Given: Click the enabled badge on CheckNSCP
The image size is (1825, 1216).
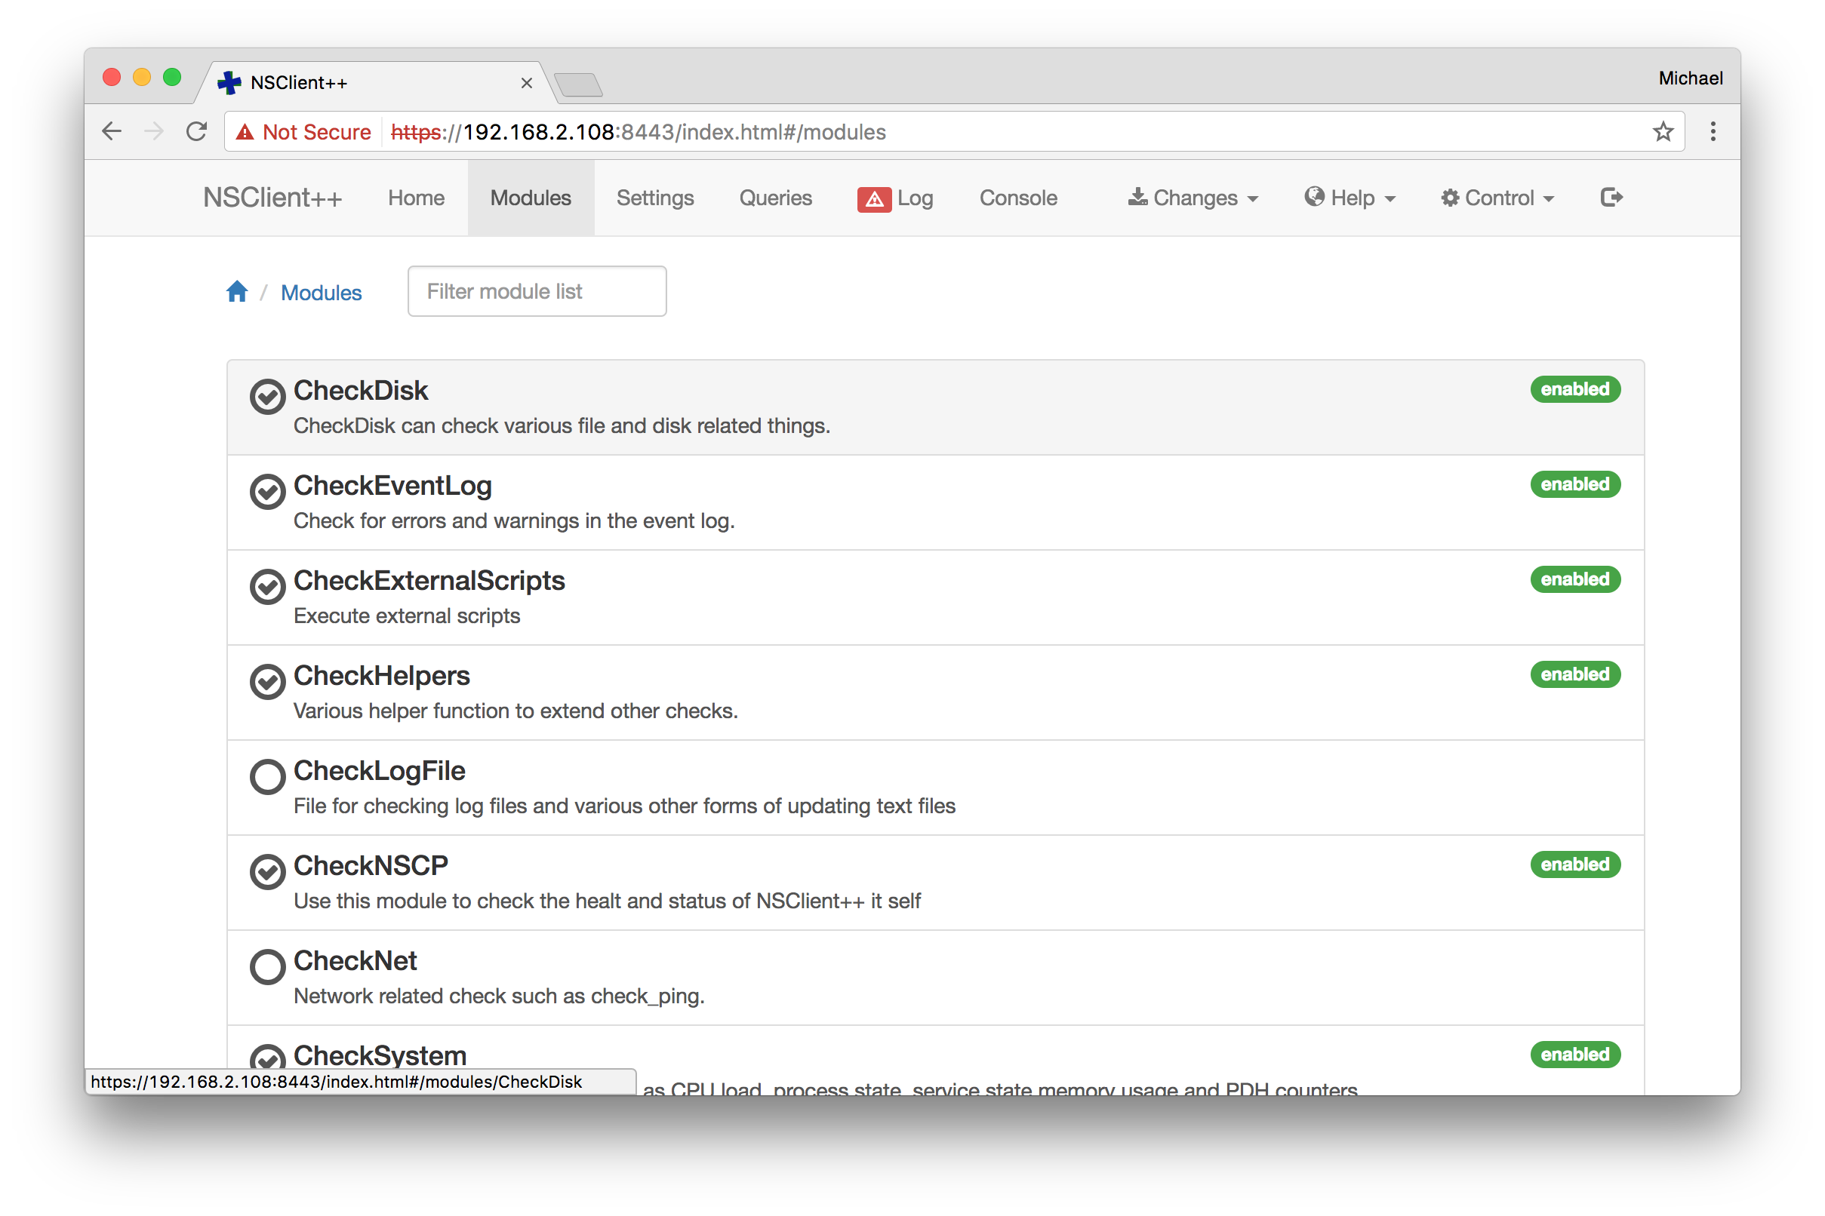Looking at the screenshot, I should click(1575, 864).
